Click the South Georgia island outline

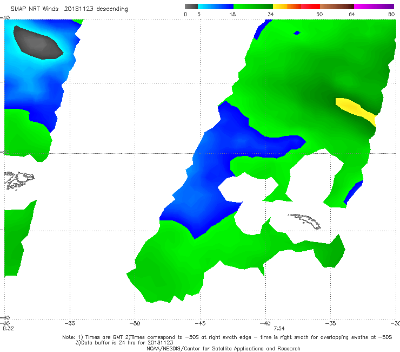[x=305, y=221]
